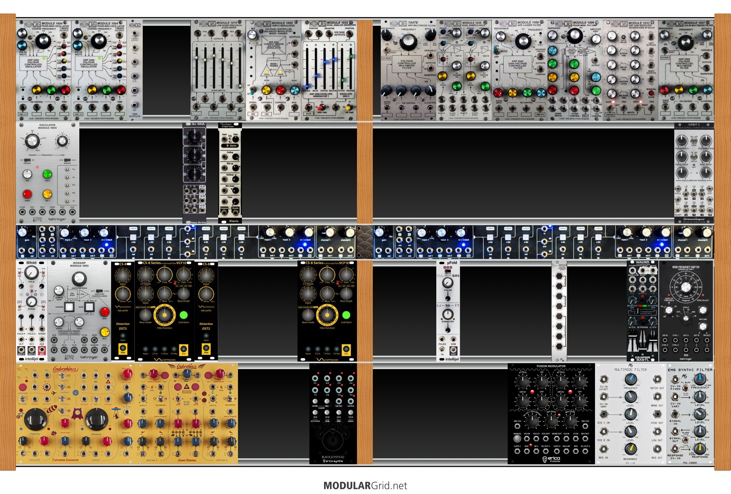
Task: Open the Module 1047 Colin Multimode Filter
Action: click(686, 70)
